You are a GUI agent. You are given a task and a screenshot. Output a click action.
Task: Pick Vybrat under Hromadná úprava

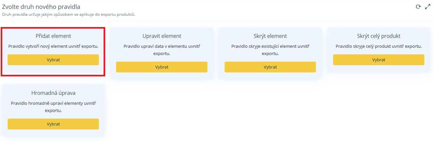point(53,124)
